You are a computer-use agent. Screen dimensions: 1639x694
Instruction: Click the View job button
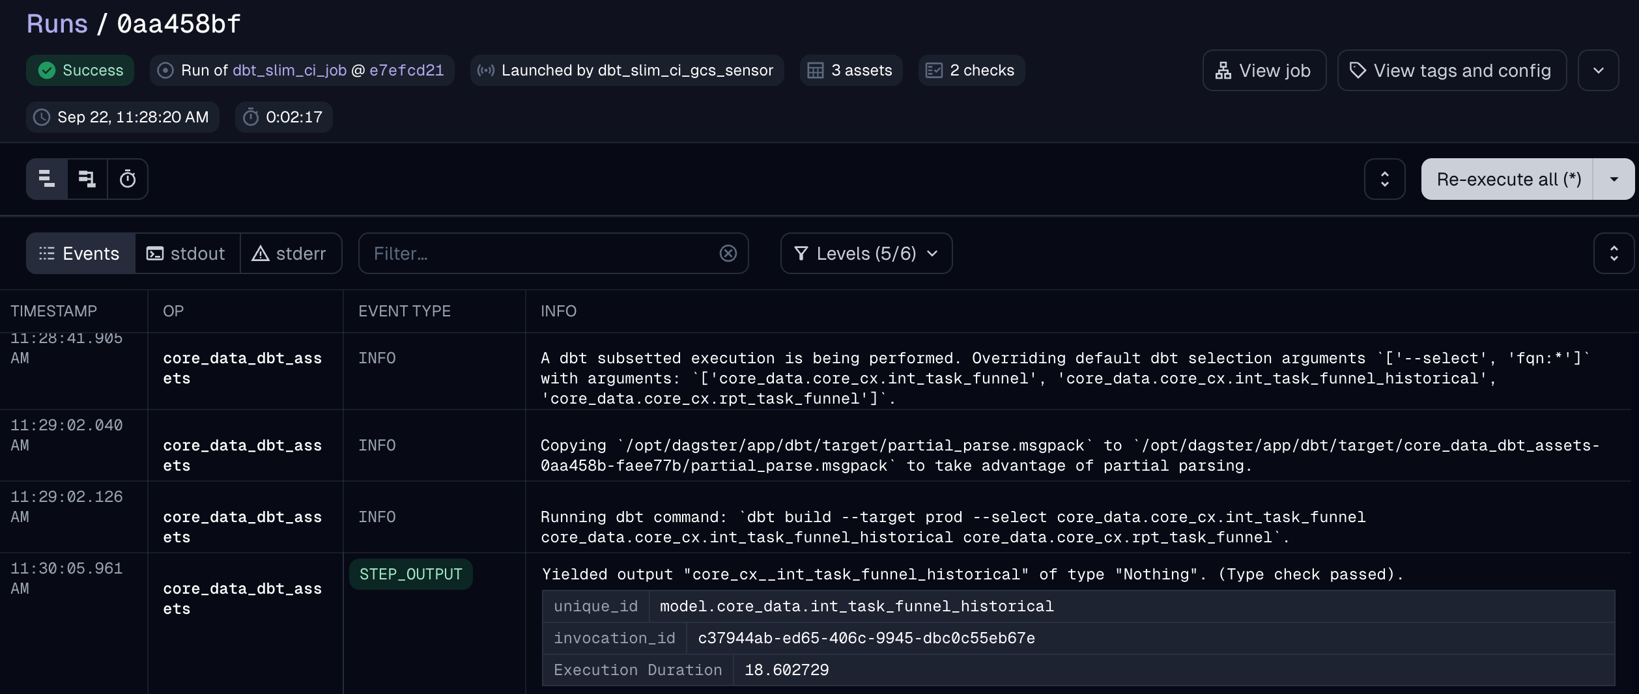coord(1264,70)
